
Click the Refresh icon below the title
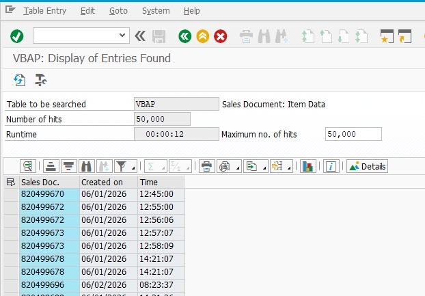pos(20,80)
